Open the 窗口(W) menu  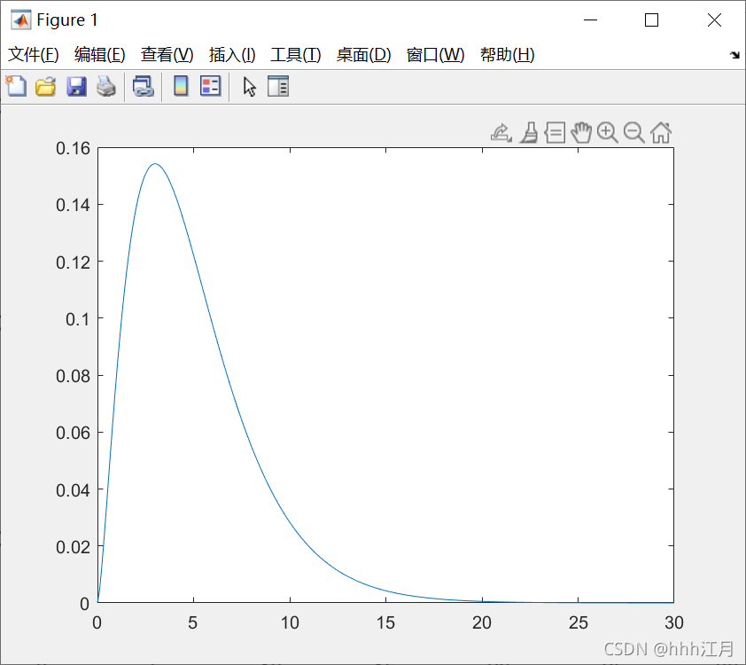[x=435, y=55]
